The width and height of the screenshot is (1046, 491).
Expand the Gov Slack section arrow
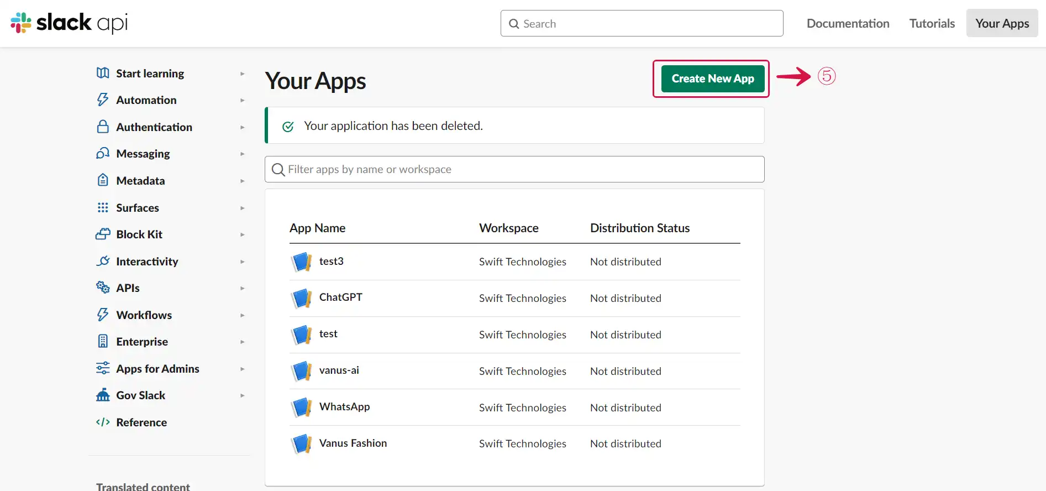click(x=242, y=395)
